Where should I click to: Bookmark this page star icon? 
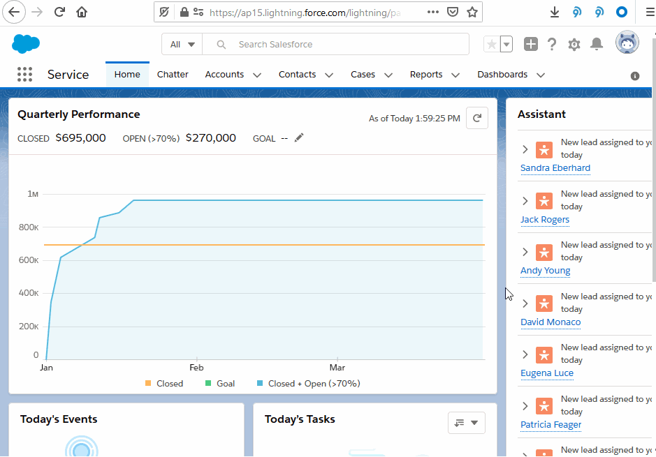(472, 12)
